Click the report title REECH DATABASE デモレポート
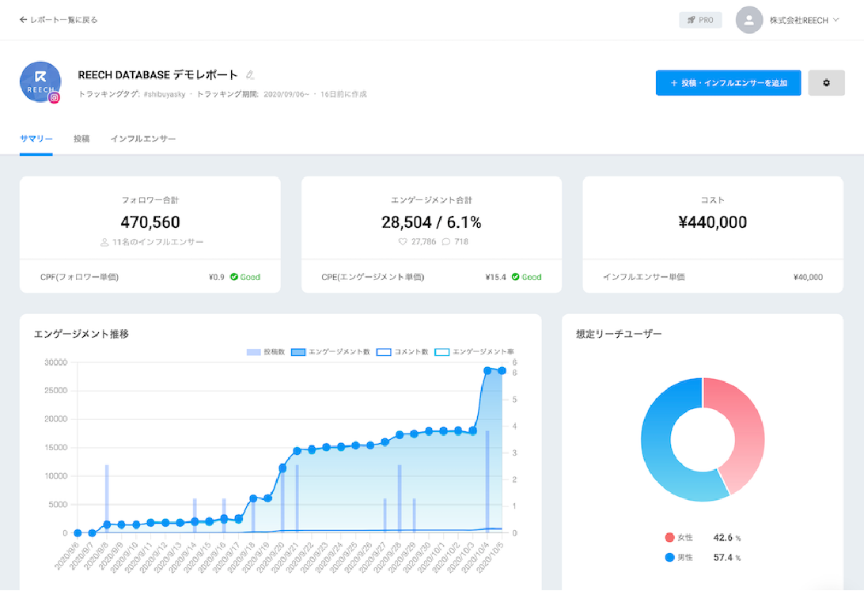The image size is (864, 591). pyautogui.click(x=157, y=75)
